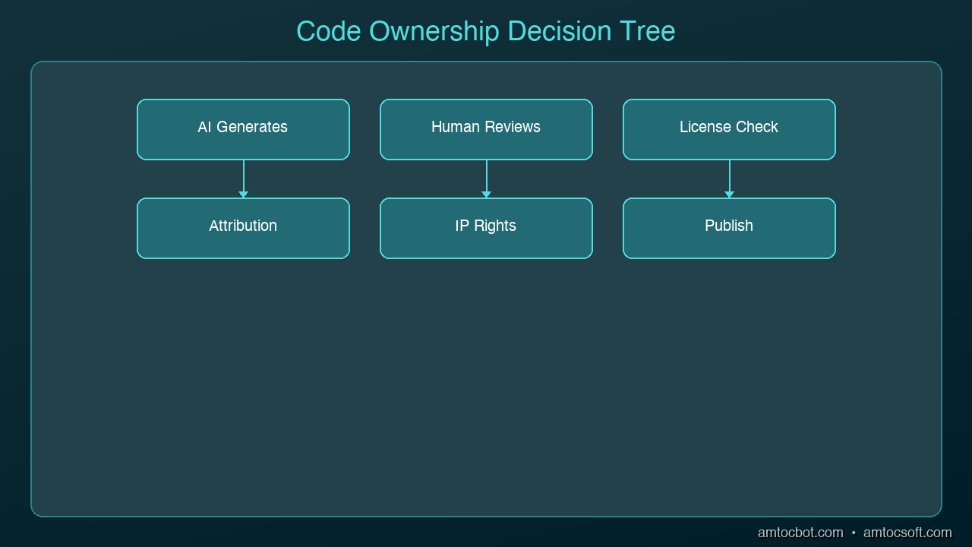This screenshot has height=547, width=972.
Task: Click the License Check node
Action: [x=729, y=129]
